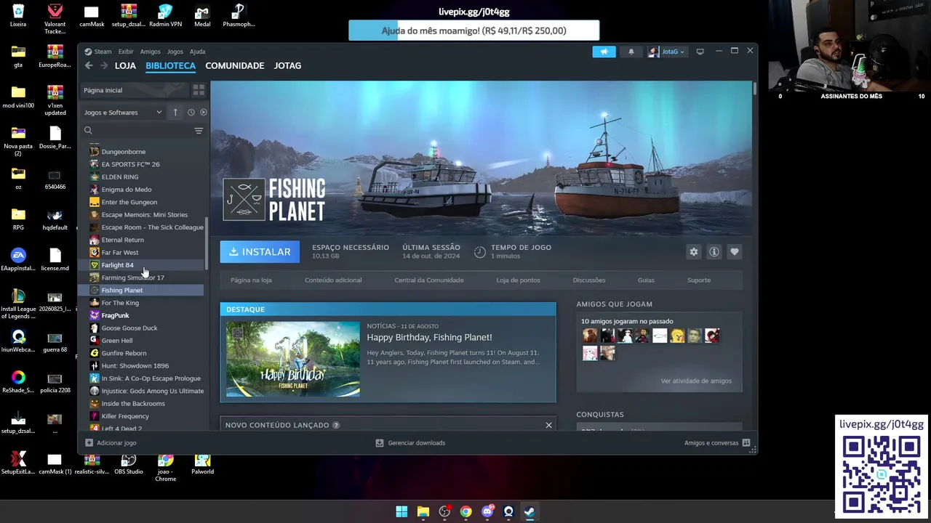931x523 pixels.
Task: Open Discord from the taskbar
Action: point(487,511)
